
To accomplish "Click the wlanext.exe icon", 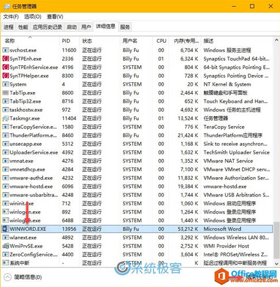I will (x=6, y=238).
